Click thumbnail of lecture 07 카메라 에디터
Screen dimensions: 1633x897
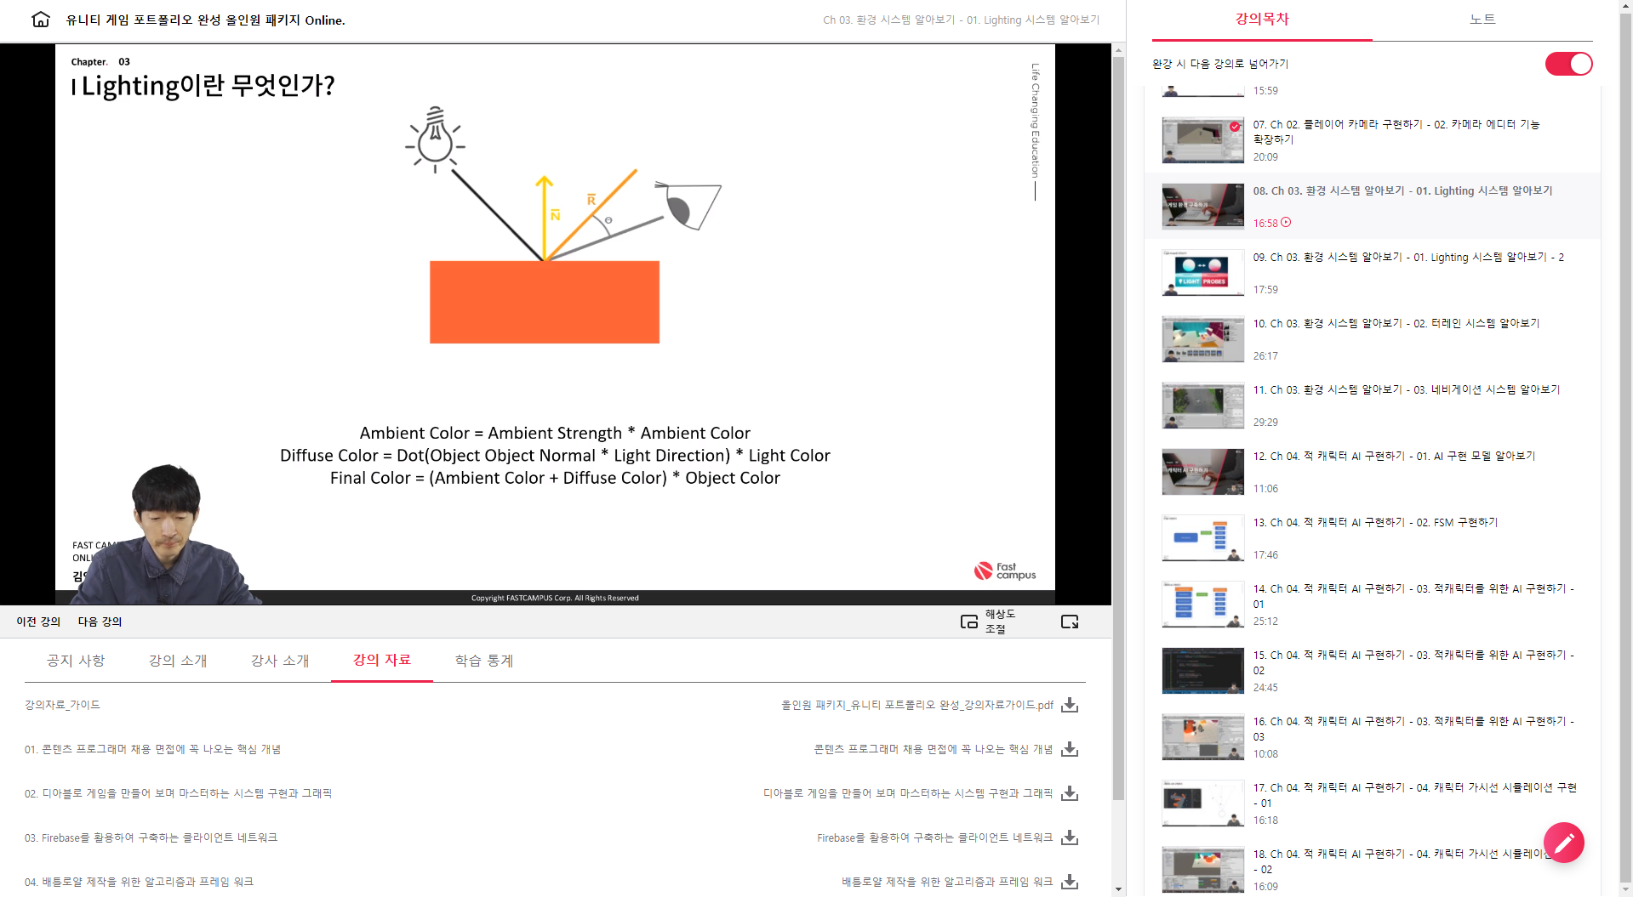1202,140
